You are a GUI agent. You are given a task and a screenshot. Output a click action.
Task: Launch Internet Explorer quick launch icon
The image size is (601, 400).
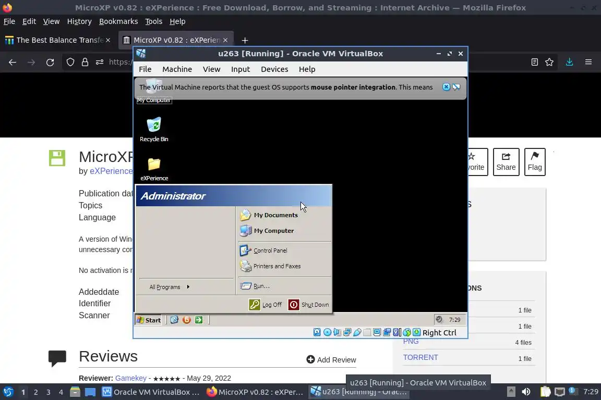(174, 320)
